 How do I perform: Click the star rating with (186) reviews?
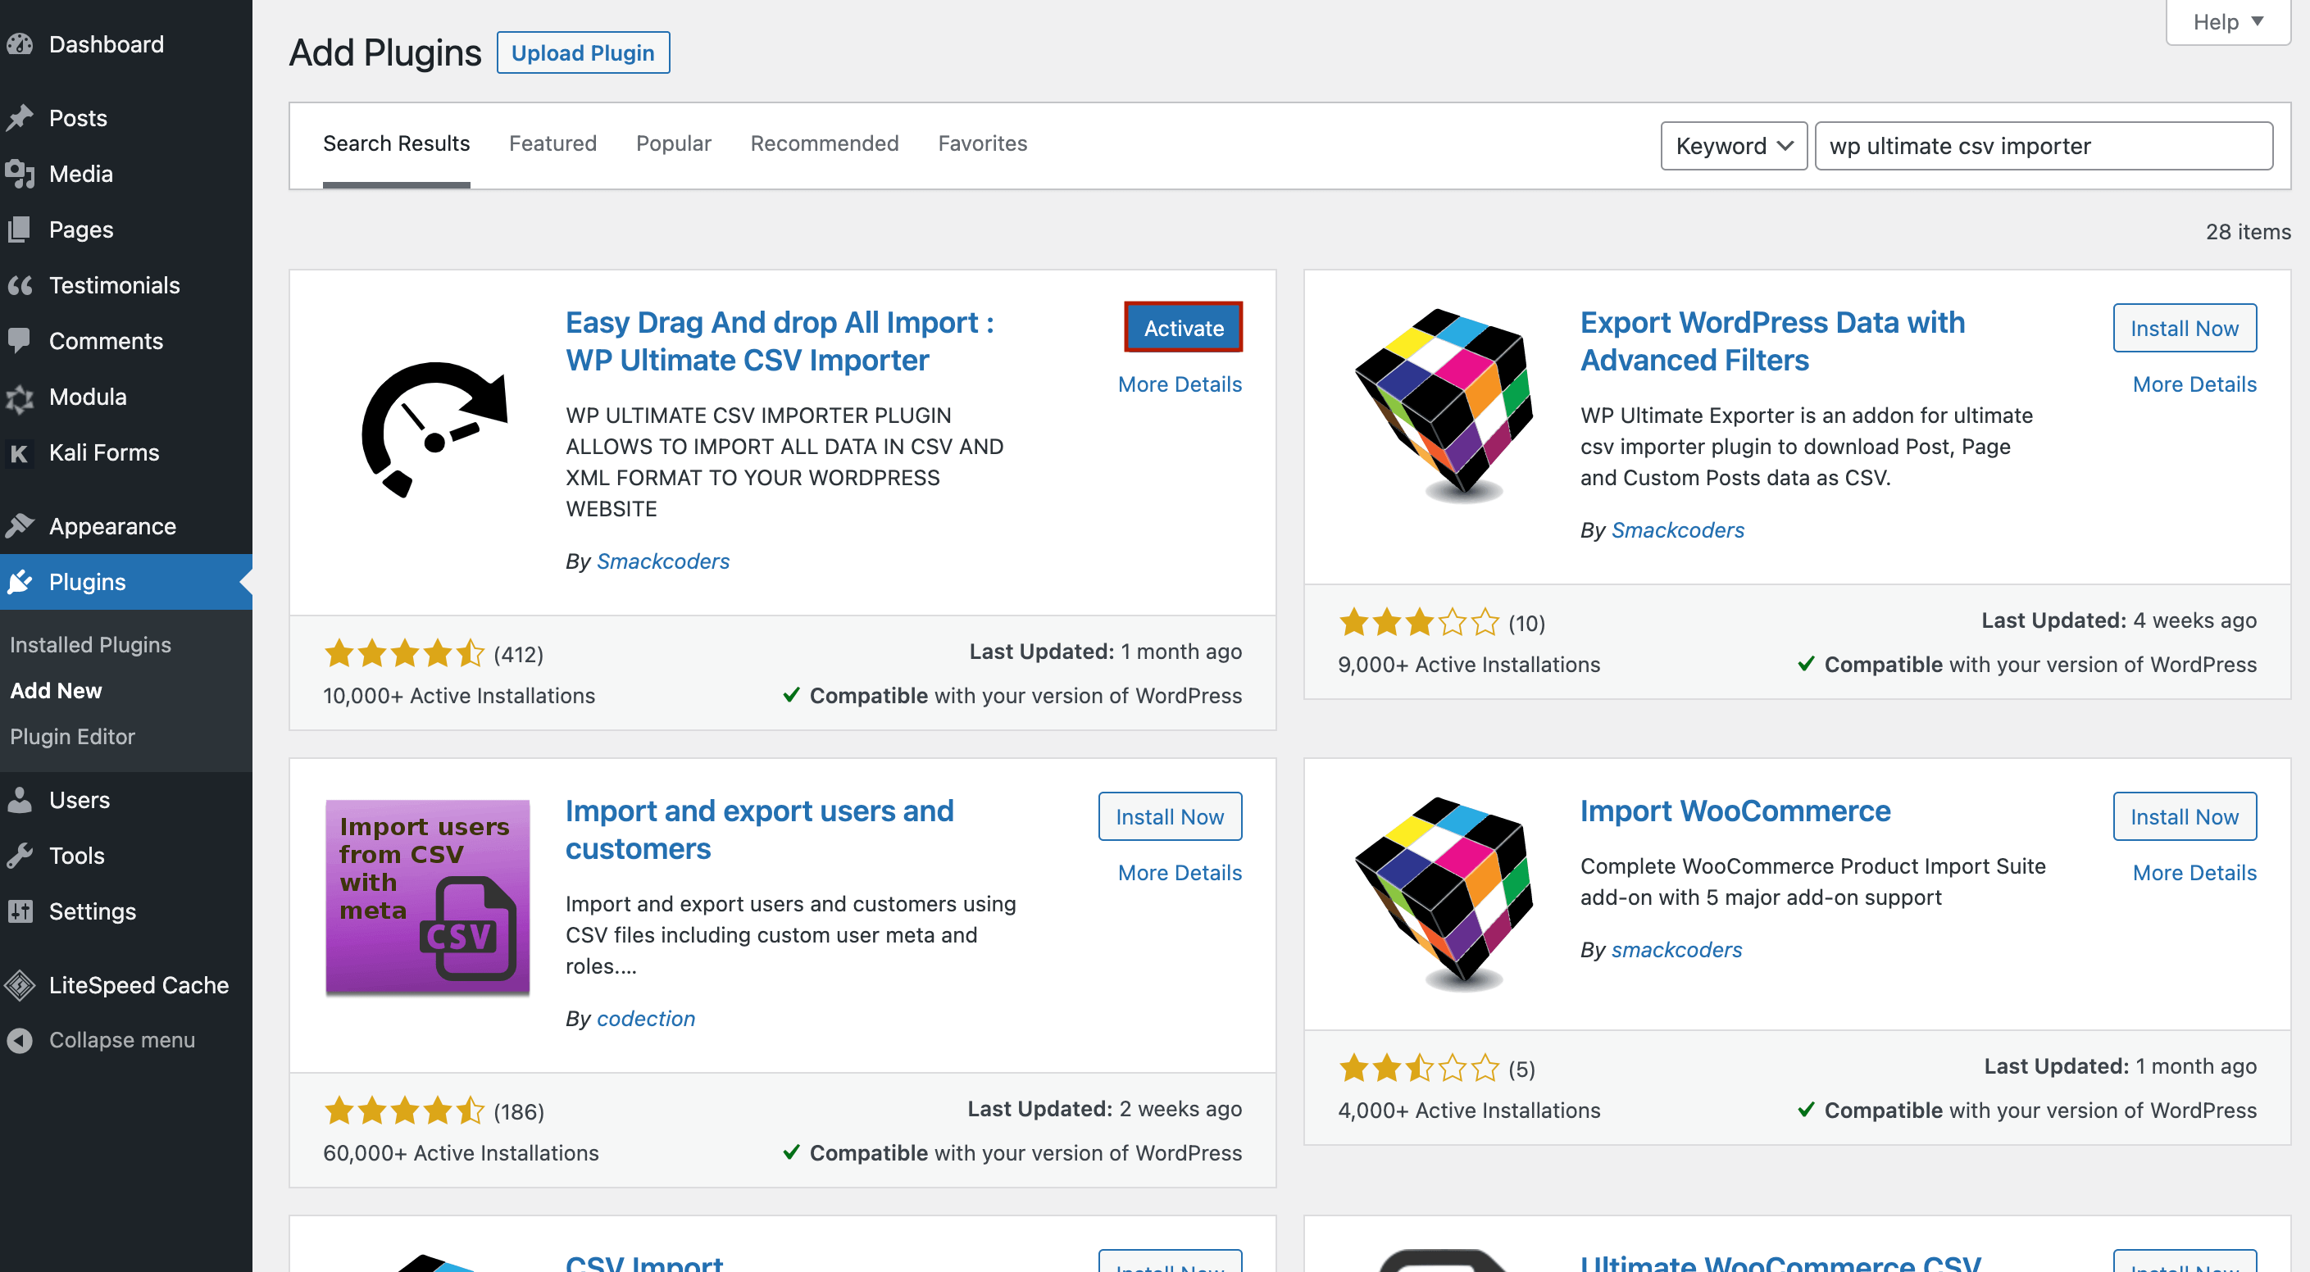404,1111
